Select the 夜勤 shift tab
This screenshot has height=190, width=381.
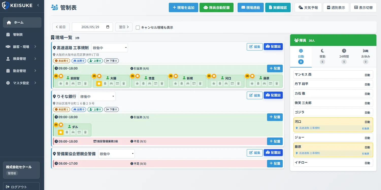pos(322,57)
